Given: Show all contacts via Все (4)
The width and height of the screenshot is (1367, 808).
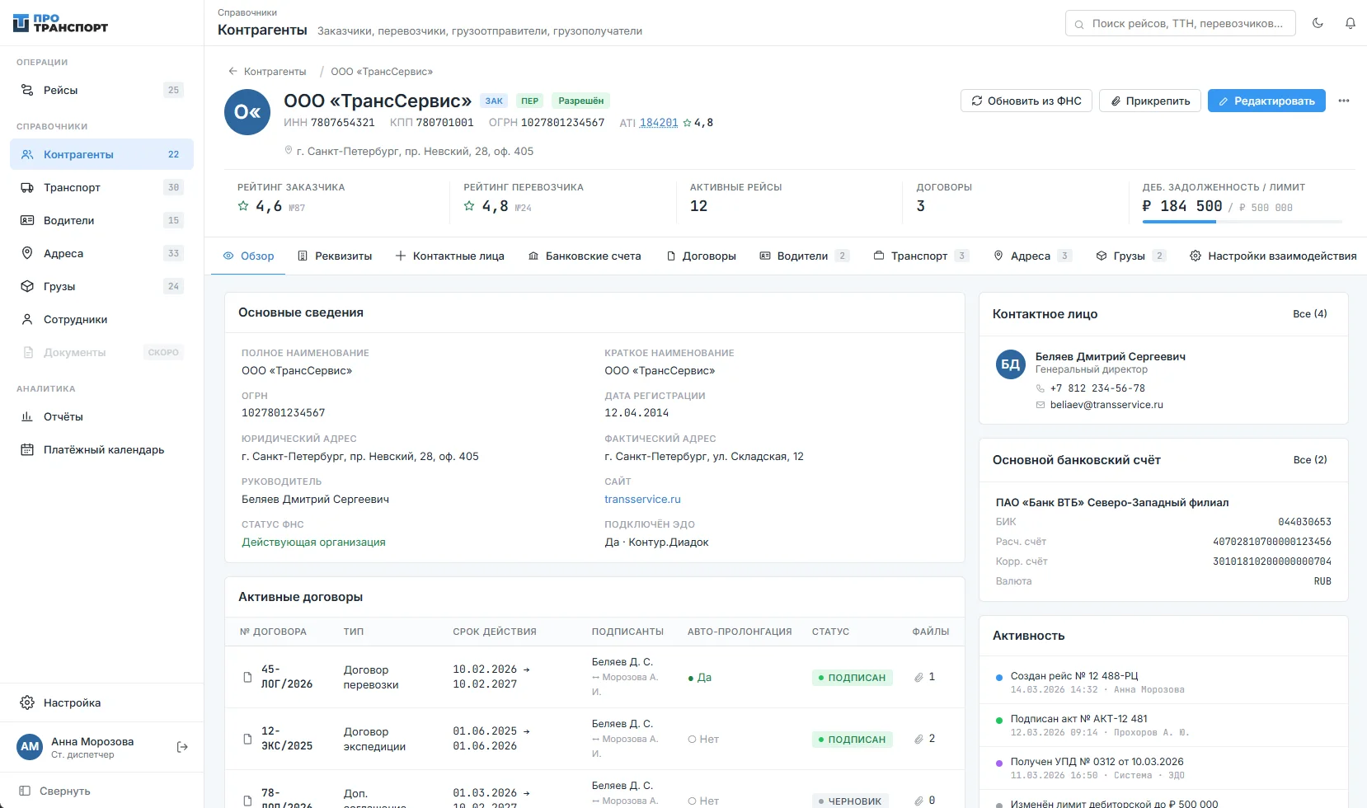Looking at the screenshot, I should tap(1310, 313).
